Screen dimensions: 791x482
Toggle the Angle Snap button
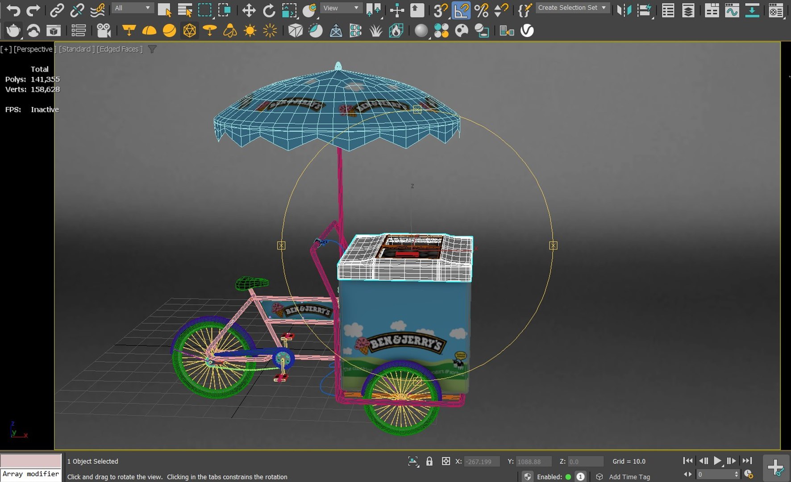pyautogui.click(x=461, y=10)
